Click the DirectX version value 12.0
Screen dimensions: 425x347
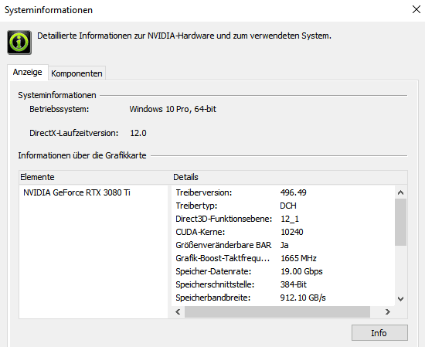click(138, 133)
